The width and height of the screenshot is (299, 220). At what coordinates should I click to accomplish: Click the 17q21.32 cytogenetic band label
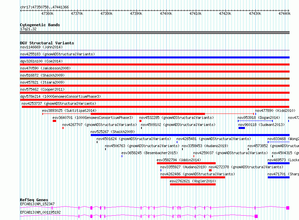[x=28, y=29]
